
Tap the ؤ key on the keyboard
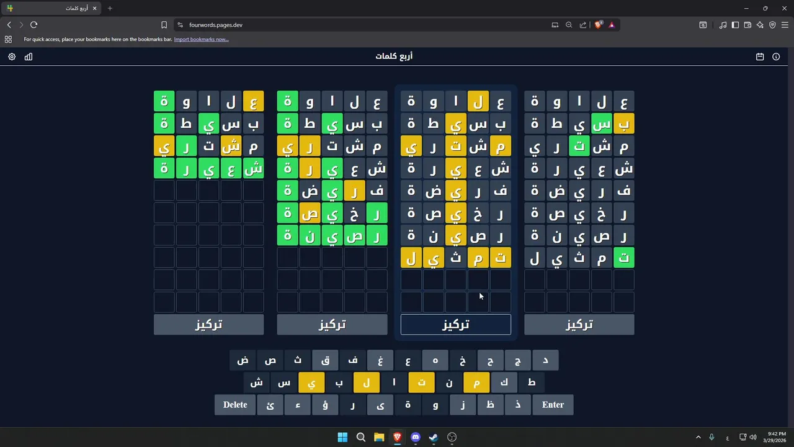tap(325, 405)
